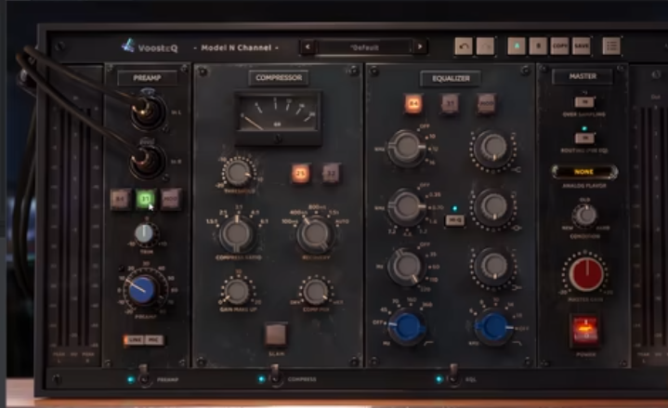Click the VoosteQ logo
This screenshot has width=668, height=408.
click(150, 46)
